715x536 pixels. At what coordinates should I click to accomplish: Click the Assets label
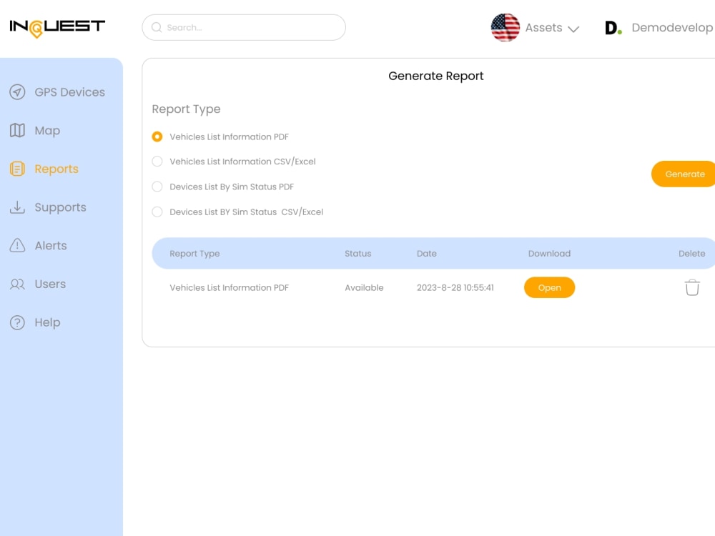[x=543, y=28]
